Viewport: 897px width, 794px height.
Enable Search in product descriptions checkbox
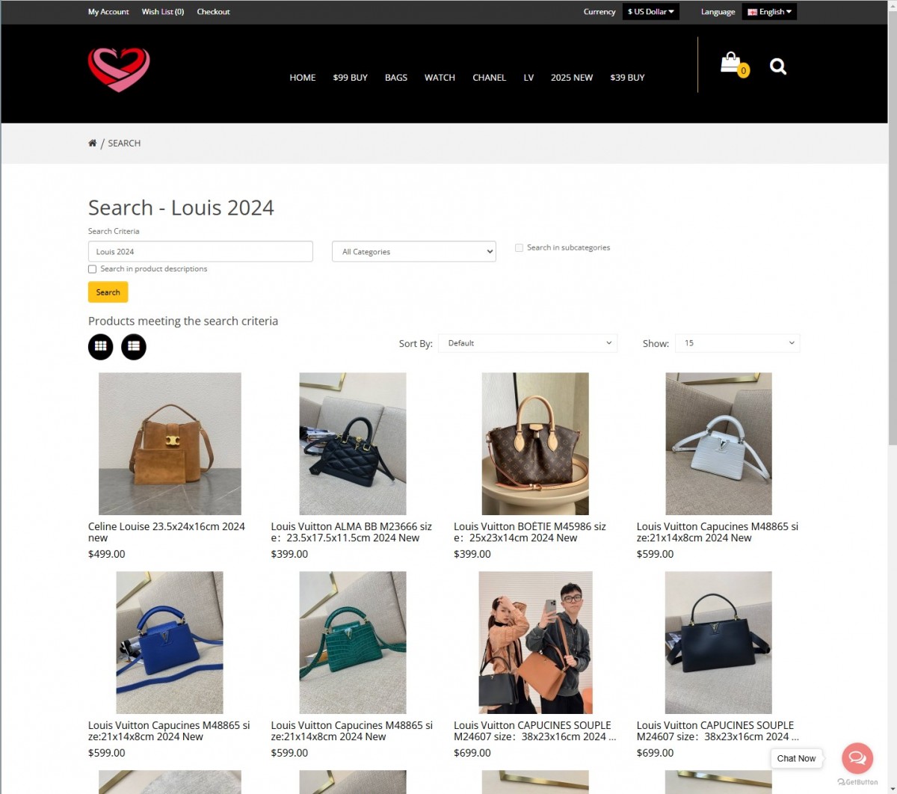pos(93,269)
